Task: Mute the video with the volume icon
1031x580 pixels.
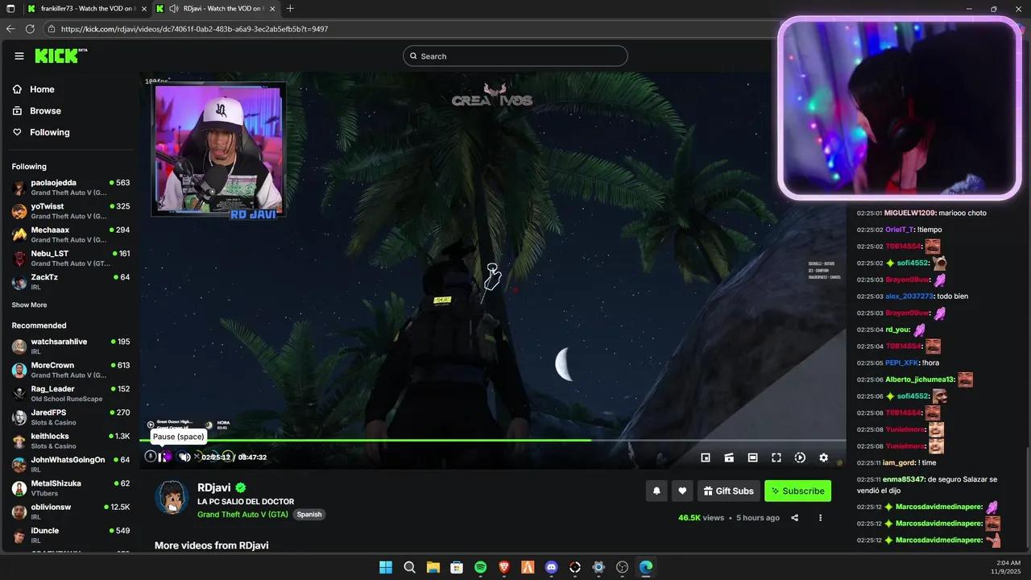Action: [x=184, y=457]
